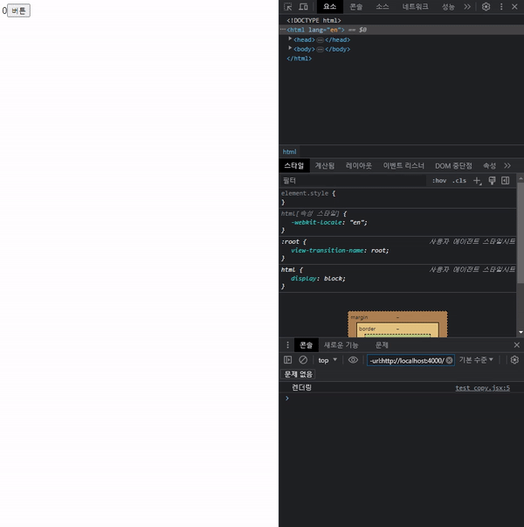524x527 pixels.
Task: Open the 속성 pane tab
Action: pos(489,166)
